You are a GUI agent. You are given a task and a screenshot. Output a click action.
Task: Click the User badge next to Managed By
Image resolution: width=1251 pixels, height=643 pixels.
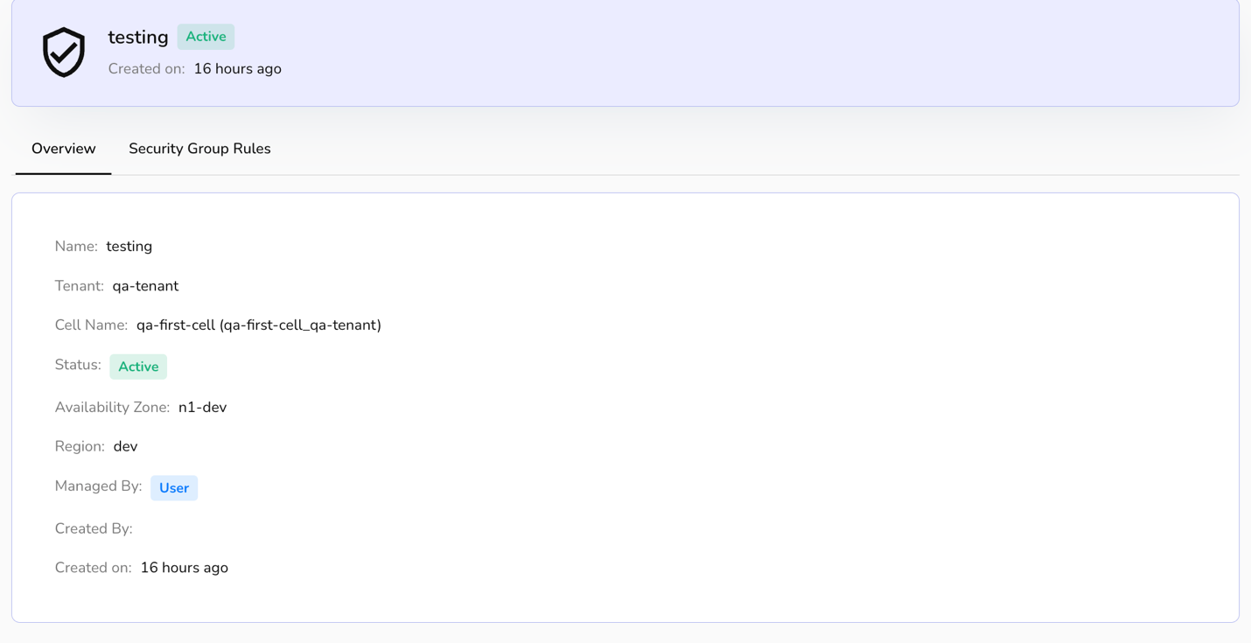coord(174,488)
